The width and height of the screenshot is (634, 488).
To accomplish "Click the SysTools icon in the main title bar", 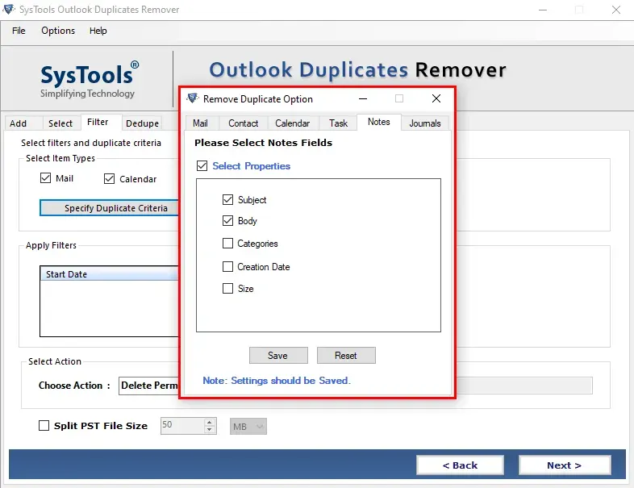I will coord(9,9).
